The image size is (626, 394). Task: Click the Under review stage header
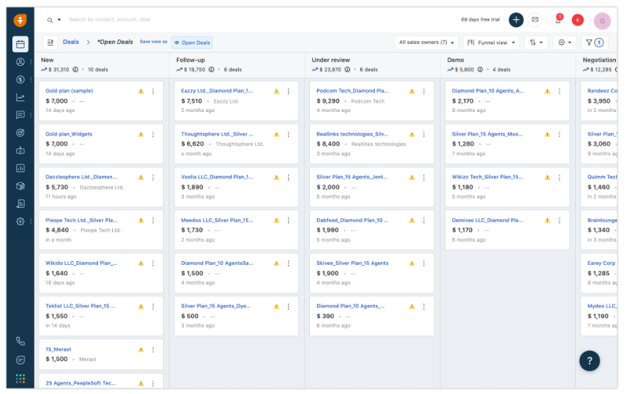(331, 60)
